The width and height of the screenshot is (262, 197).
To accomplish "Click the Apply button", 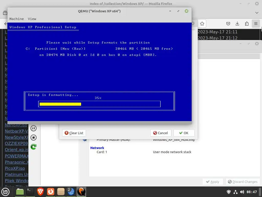I will [213, 182].
